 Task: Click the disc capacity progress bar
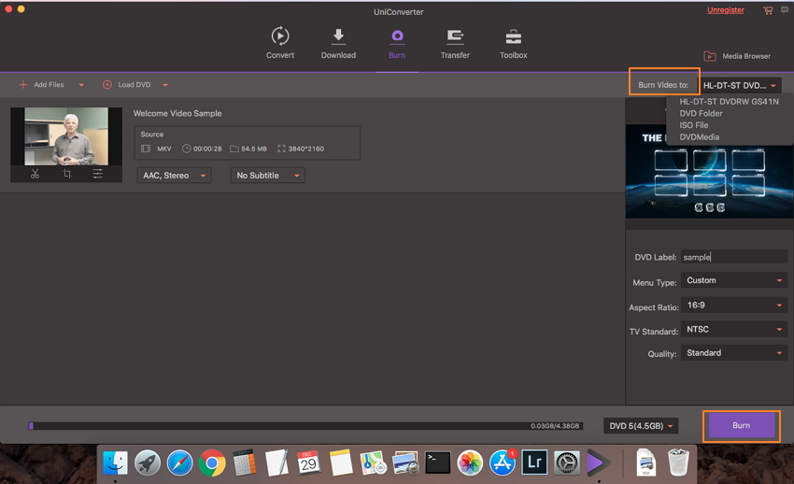pyautogui.click(x=305, y=426)
